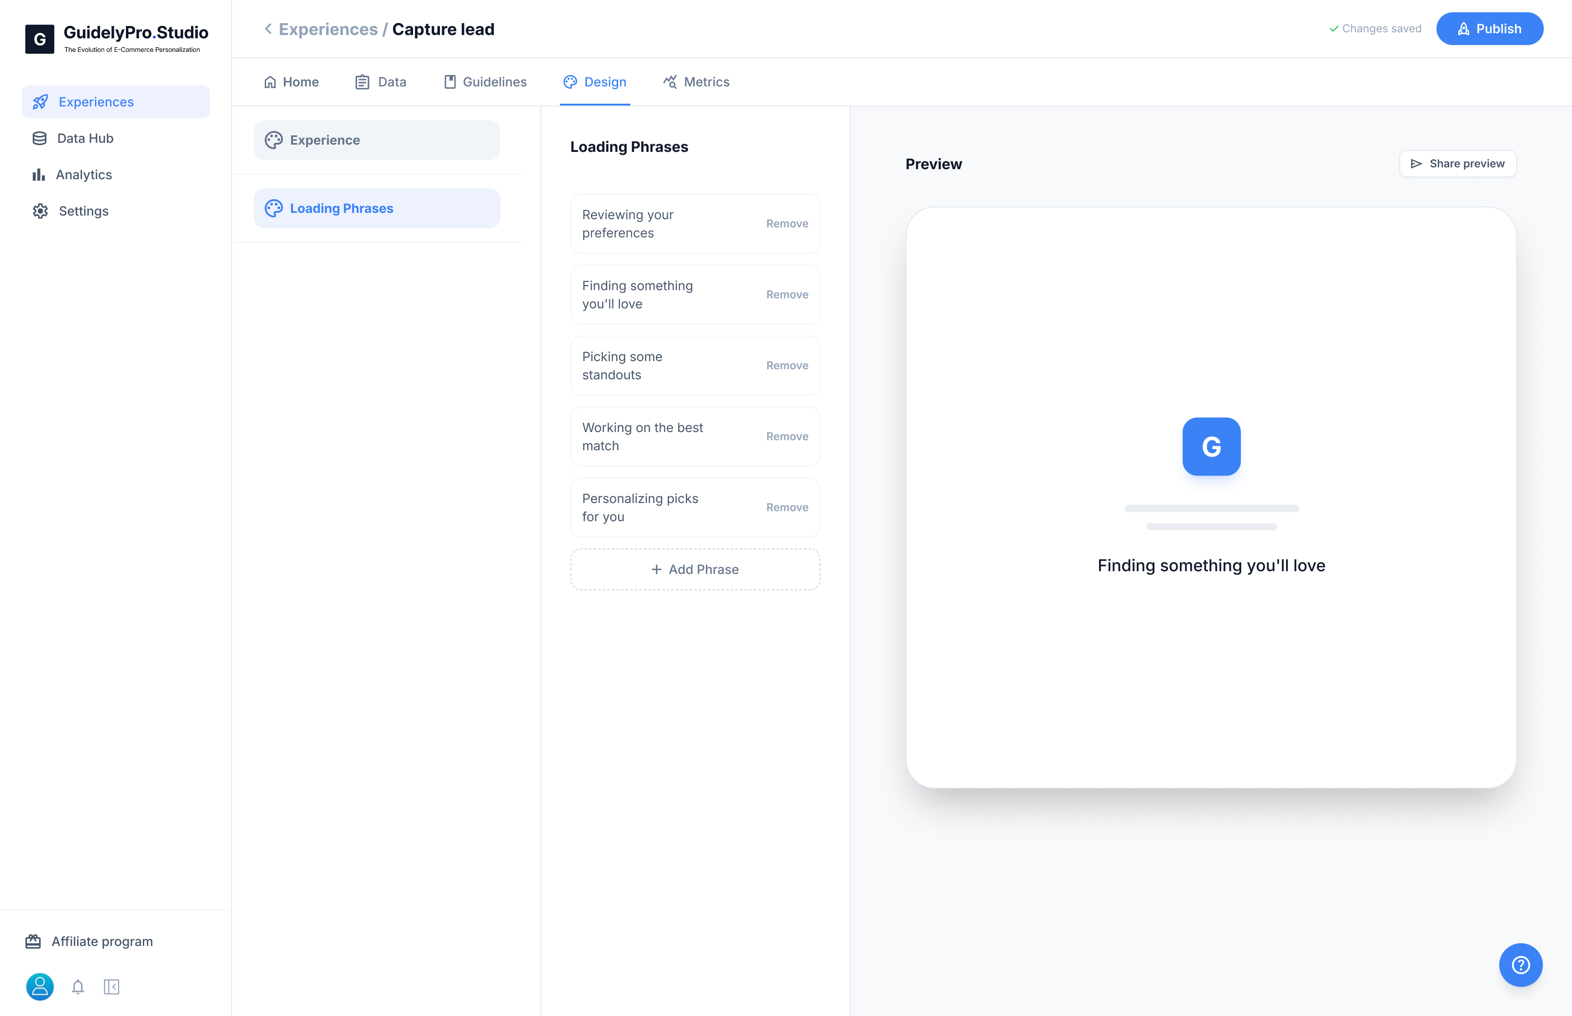Switch to the Metrics tab
This screenshot has height=1016, width=1572.
tap(696, 82)
